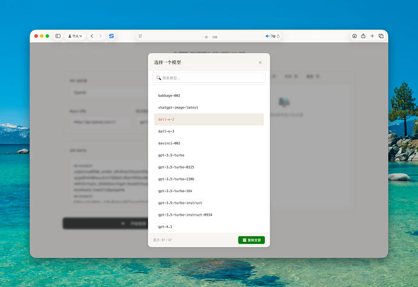The width and height of the screenshot is (418, 287).
Task: Select the gpt-3.5-turbo-16k model
Action: (x=209, y=191)
